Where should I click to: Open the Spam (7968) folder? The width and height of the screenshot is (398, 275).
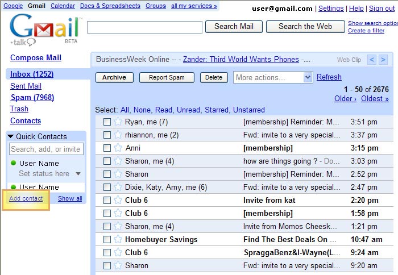(32, 97)
